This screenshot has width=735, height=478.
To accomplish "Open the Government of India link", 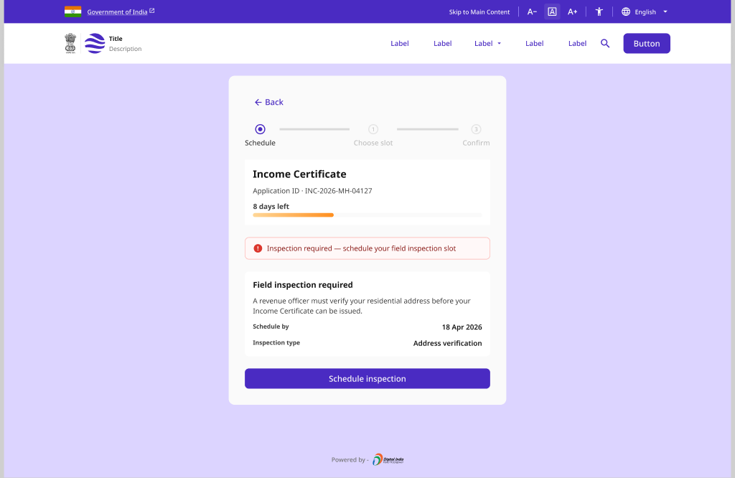I will 117,11.
